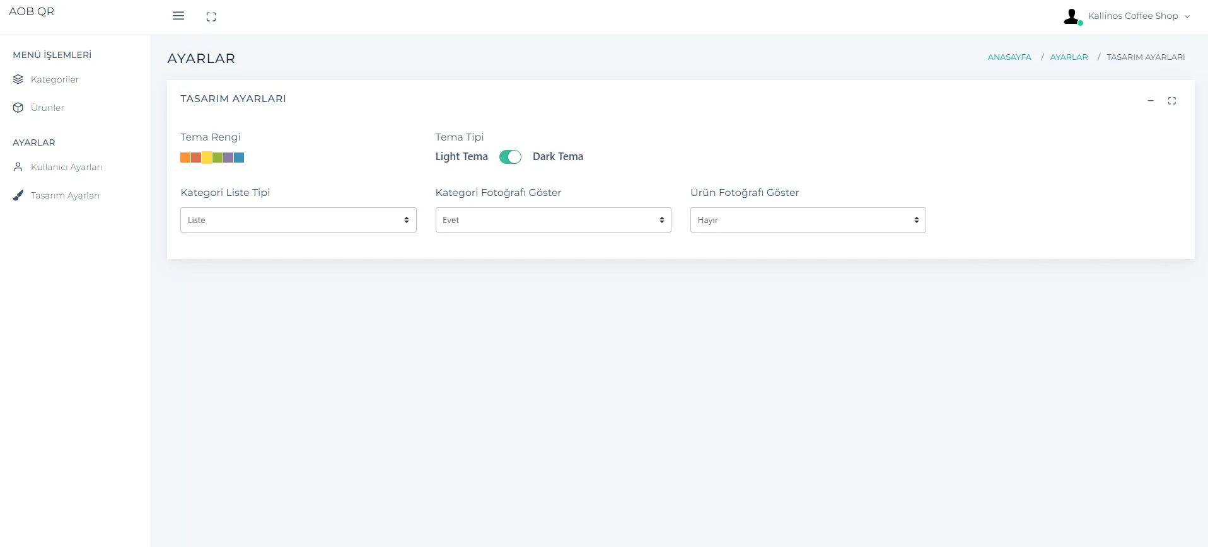Viewport: 1208px width, 547px height.
Task: Expand Tasarım Ayarları card to fullscreen
Action: coord(1172,101)
